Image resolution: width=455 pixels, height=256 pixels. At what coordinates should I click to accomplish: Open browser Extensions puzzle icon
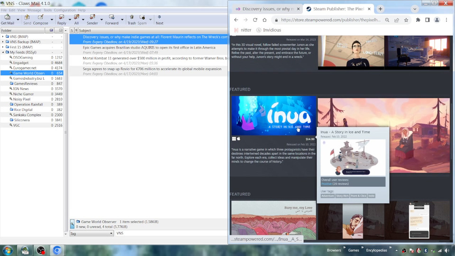coord(418,20)
